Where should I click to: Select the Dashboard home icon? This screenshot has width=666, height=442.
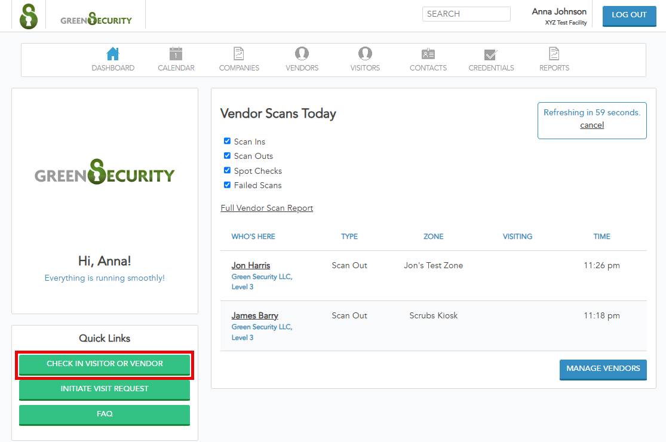click(113, 53)
